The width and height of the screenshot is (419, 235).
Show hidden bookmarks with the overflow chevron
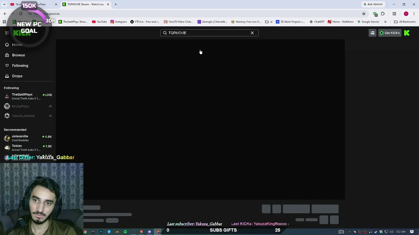(385, 22)
